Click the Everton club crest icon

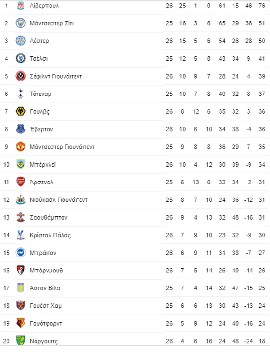pyautogui.click(x=21, y=129)
